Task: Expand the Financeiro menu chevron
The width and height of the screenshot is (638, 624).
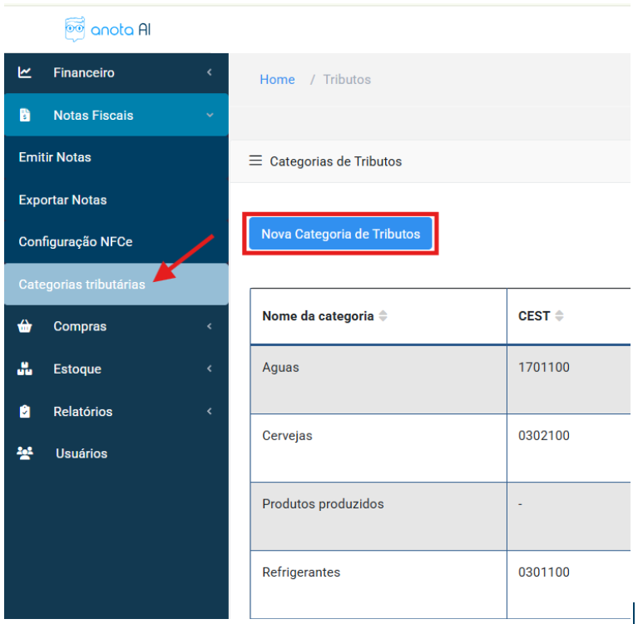Action: (x=210, y=73)
